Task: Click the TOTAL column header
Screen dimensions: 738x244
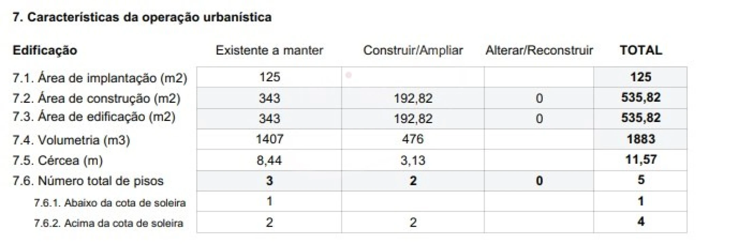Action: (641, 50)
